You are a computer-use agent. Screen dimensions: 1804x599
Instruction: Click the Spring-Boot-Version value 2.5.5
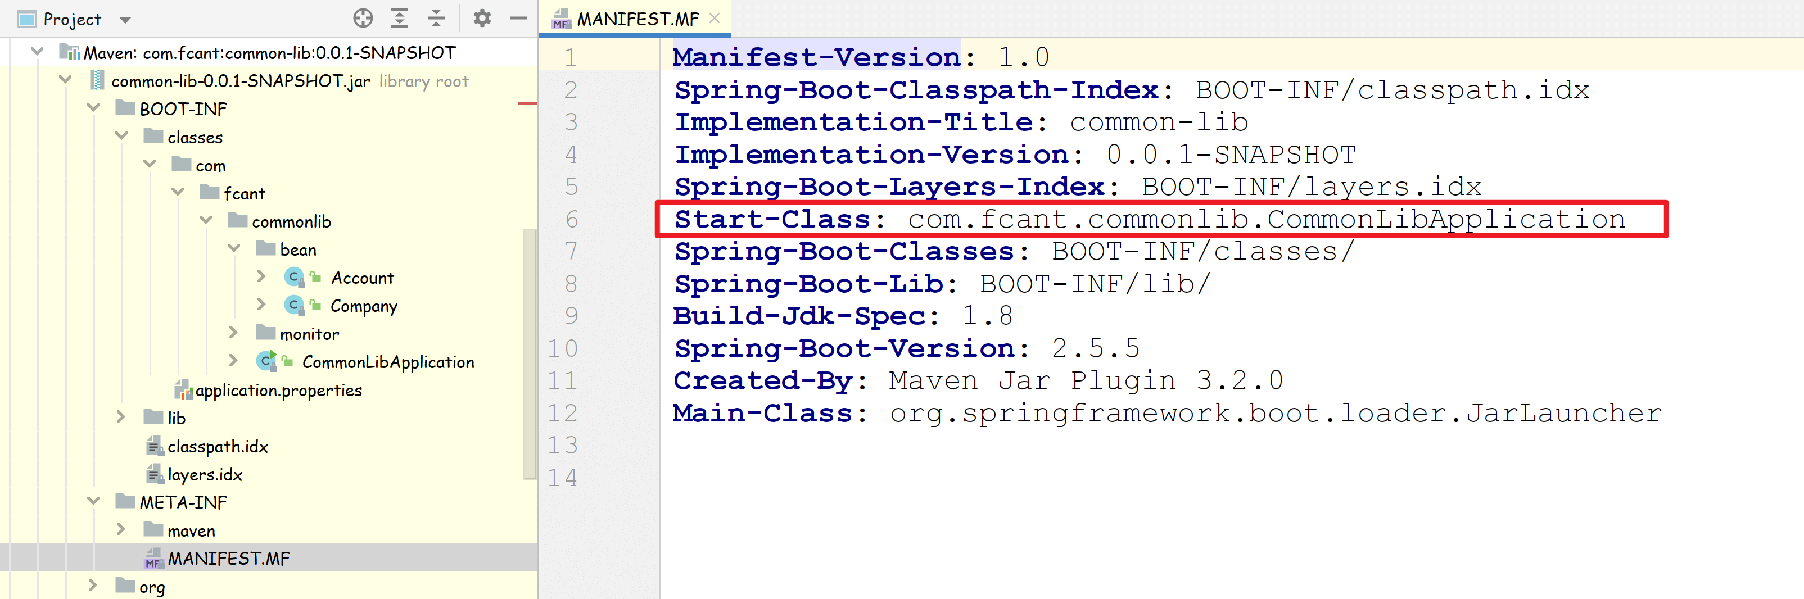(x=1095, y=348)
